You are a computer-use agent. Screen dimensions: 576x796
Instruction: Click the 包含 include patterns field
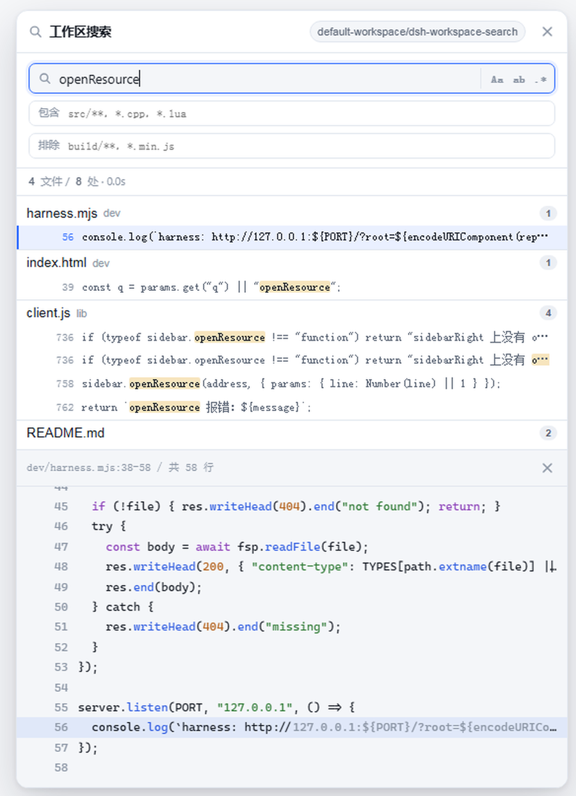point(292,113)
